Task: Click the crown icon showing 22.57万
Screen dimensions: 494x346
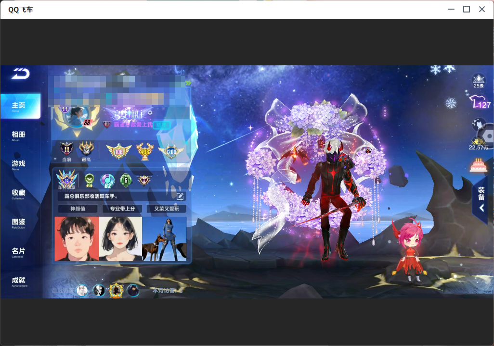Action: click(x=478, y=144)
